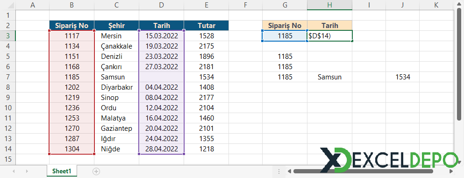Select column J header
The width and height of the screenshot is (464, 178).
(403, 5)
